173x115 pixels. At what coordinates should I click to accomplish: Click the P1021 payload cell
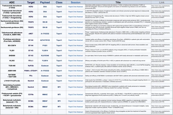point(45,45)
